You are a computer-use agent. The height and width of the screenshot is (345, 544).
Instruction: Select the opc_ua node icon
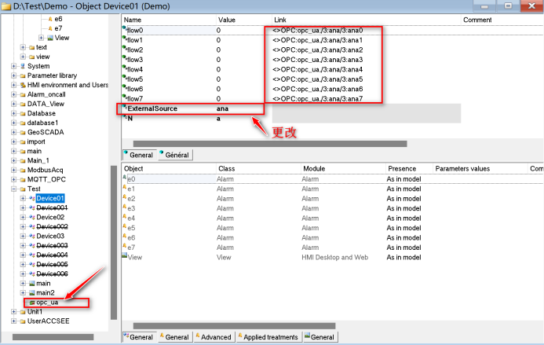(32, 303)
